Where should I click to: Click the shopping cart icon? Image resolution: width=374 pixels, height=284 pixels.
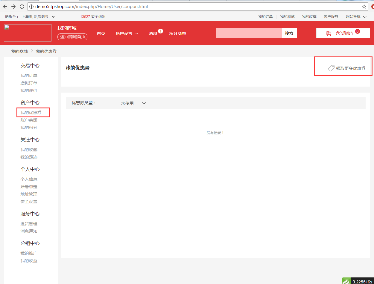pyautogui.click(x=329, y=33)
